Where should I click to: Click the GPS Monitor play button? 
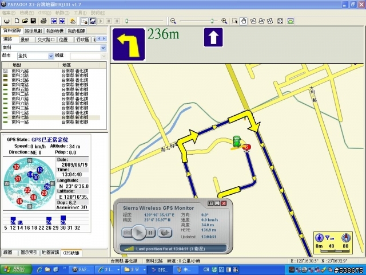coord(139,233)
